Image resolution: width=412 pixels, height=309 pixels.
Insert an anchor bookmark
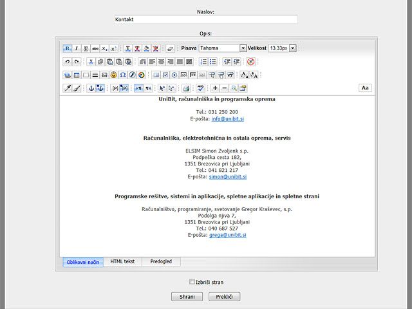91,88
